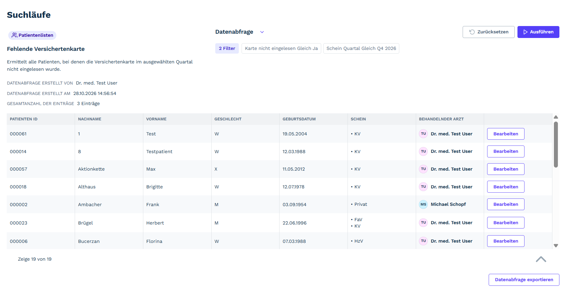Click the Datenabfrage heading
Viewport: 564px width, 287px height.
click(234, 32)
